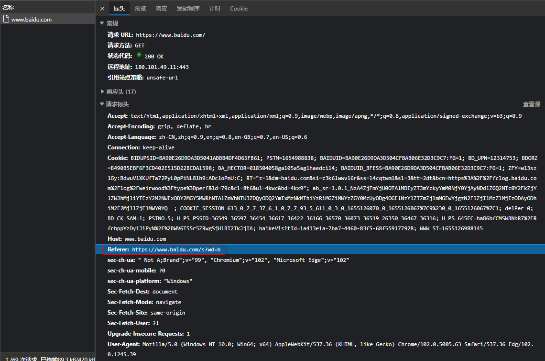This screenshot has width=545, height=361.
Task: Click the 名称 column header
Action: point(8,7)
